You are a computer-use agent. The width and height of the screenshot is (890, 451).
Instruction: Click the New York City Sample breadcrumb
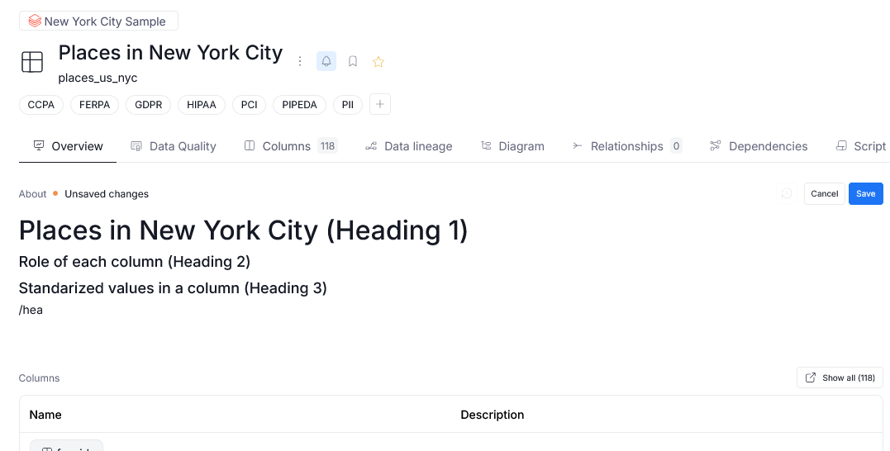click(98, 21)
